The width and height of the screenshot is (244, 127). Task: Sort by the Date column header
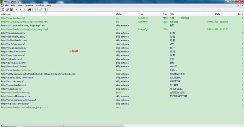point(218,14)
